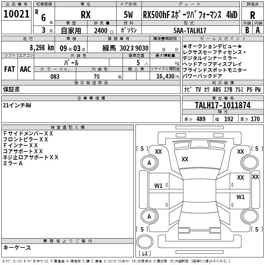Click the interior grade A
265x265 pixels.
[x=258, y=30]
